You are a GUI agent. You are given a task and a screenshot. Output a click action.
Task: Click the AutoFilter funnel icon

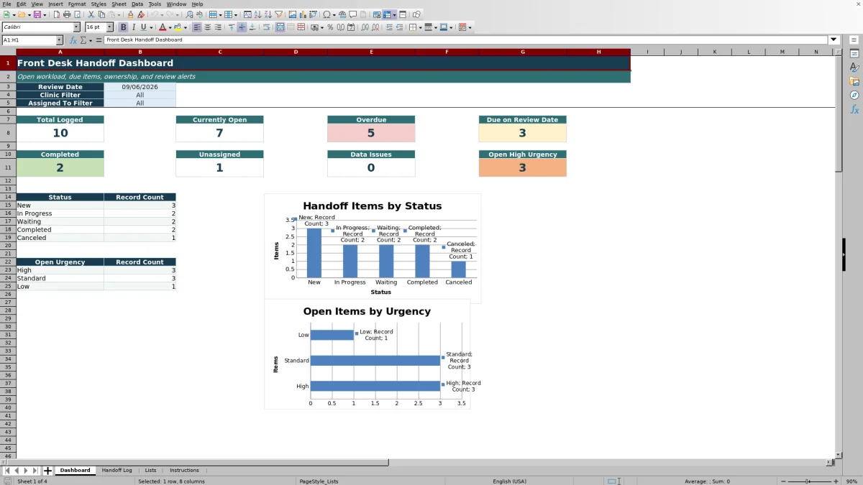point(278,14)
